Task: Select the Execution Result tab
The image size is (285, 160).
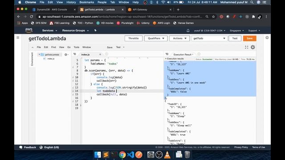Action: pos(182,54)
